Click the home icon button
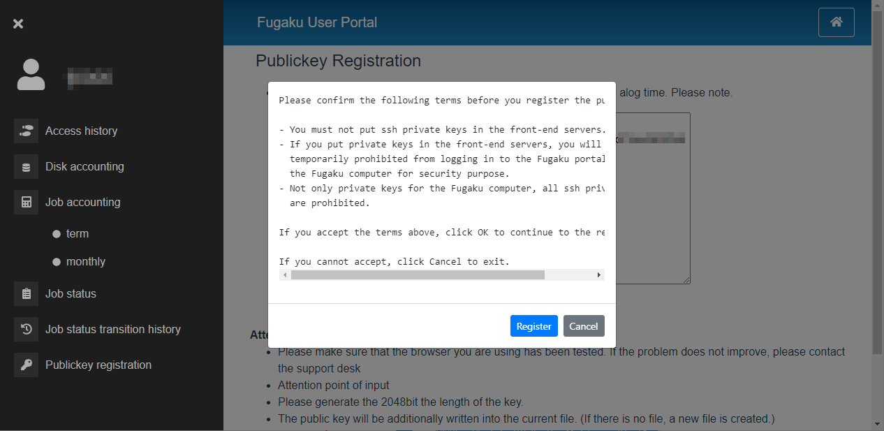884x431 pixels. click(x=836, y=22)
